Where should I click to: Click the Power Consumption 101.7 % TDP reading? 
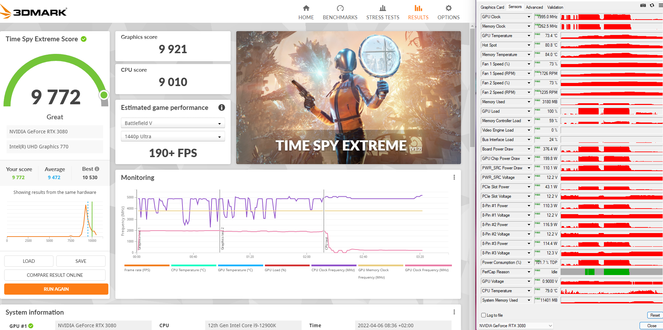(546, 262)
